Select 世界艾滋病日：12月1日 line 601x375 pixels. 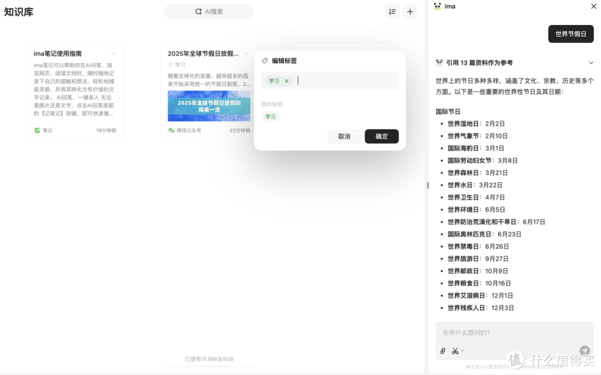point(480,296)
